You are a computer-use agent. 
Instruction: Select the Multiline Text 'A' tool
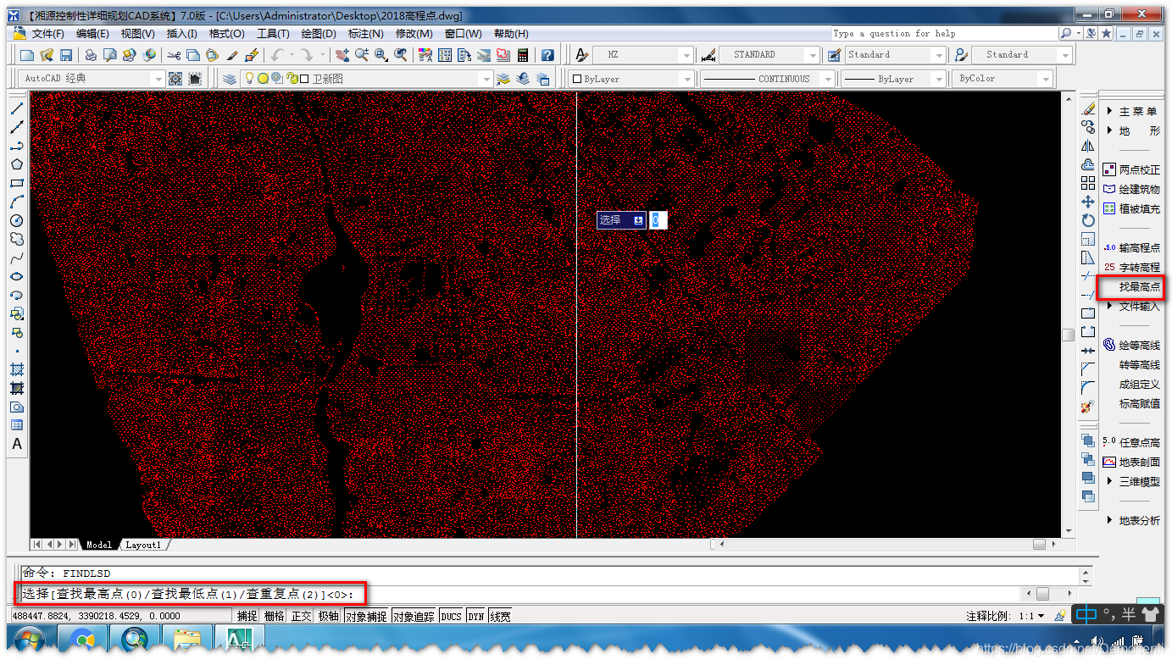(16, 444)
